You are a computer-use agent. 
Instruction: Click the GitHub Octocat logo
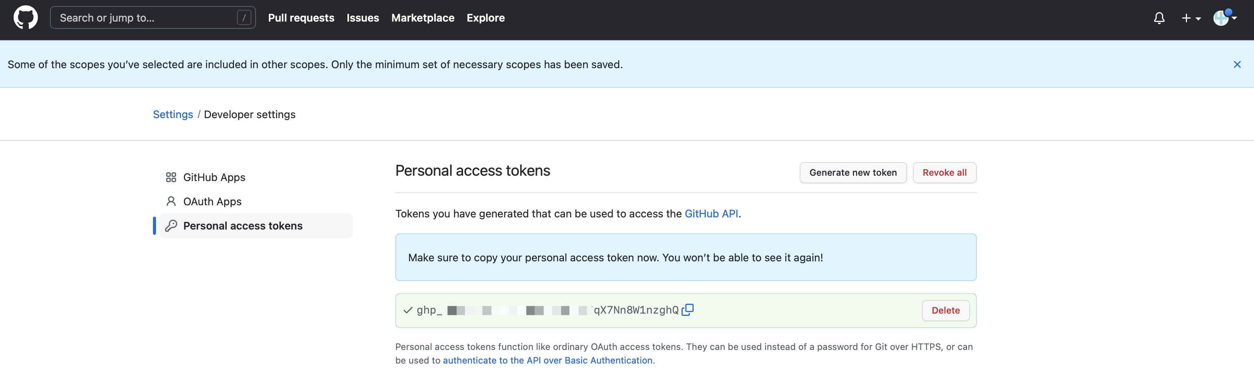[x=25, y=18]
